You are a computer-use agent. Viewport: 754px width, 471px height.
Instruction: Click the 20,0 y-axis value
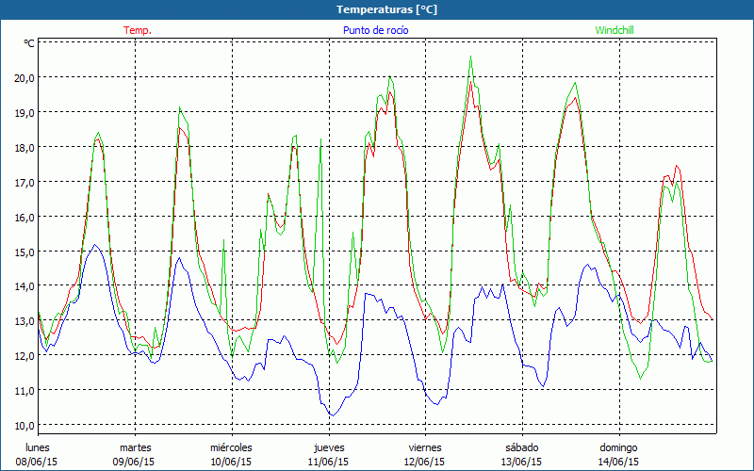point(23,77)
